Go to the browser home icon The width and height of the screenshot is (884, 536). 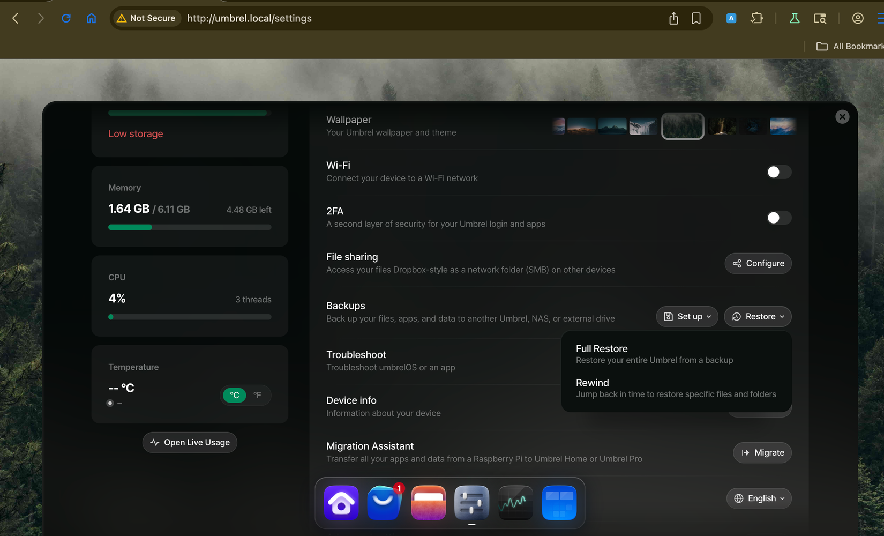click(92, 18)
